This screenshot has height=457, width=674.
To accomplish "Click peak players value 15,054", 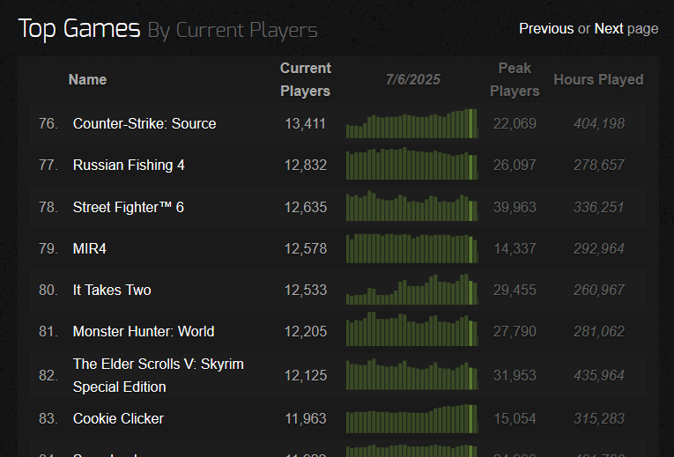I will 515,418.
